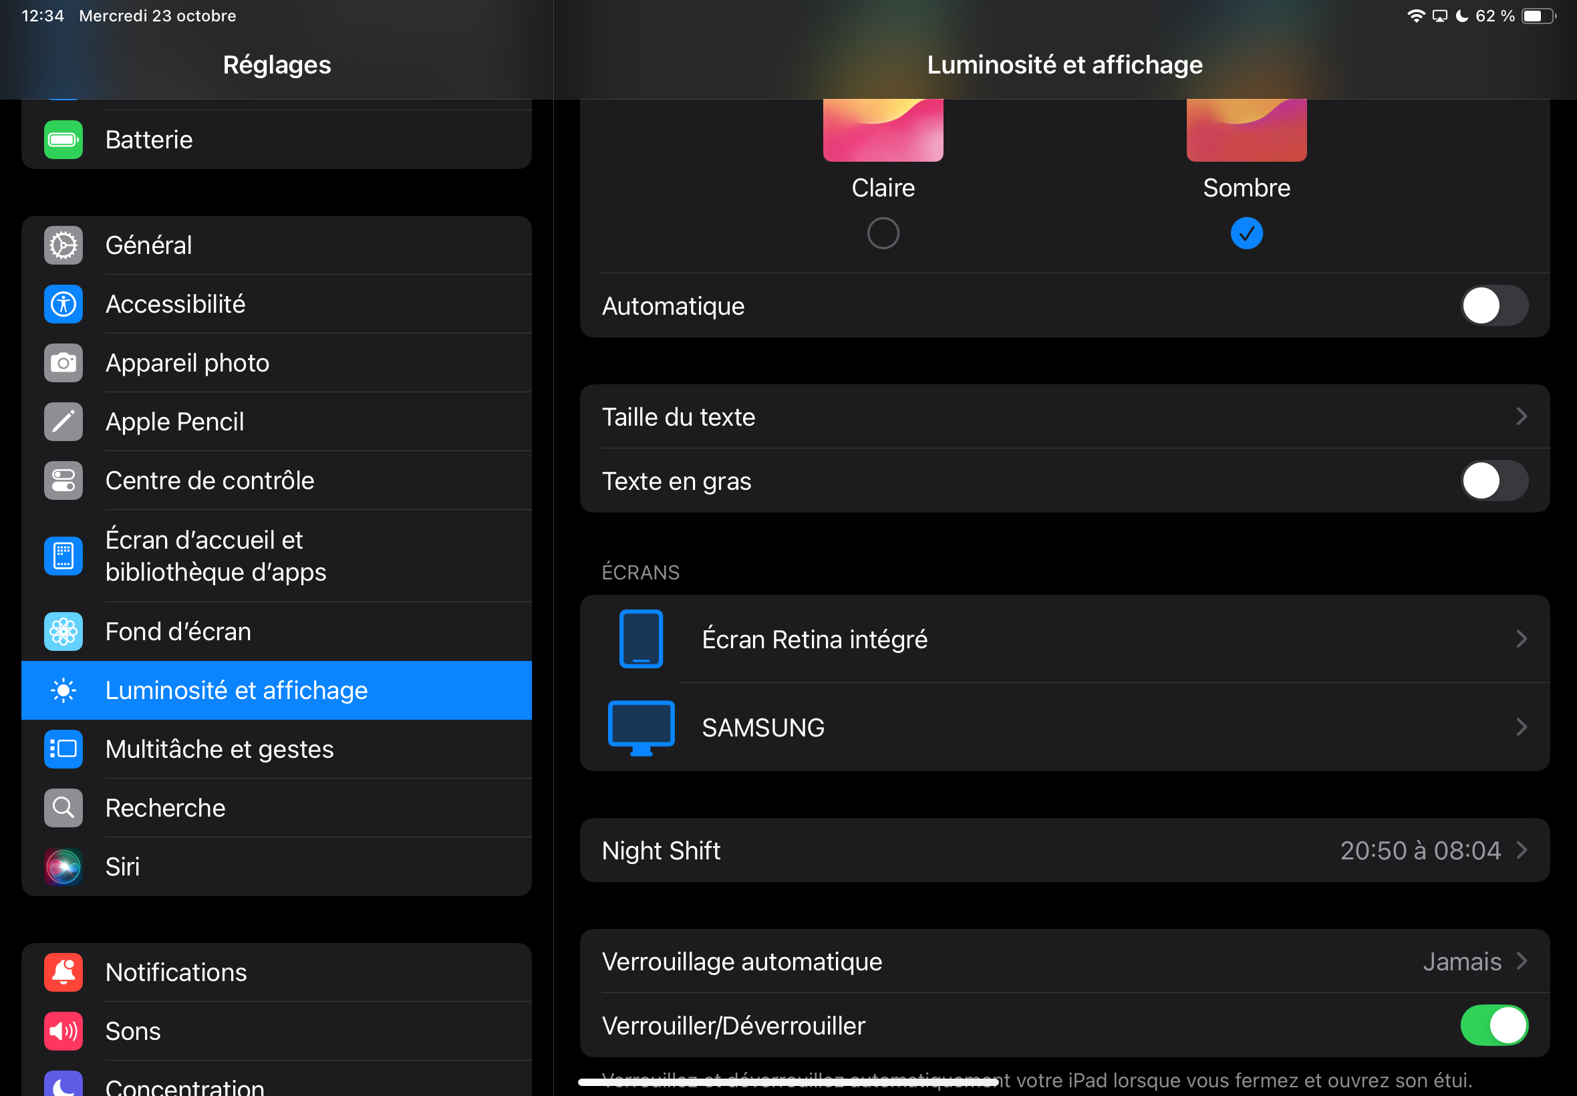Tap the red Notifications bell icon
This screenshot has width=1577, height=1096.
tap(63, 972)
